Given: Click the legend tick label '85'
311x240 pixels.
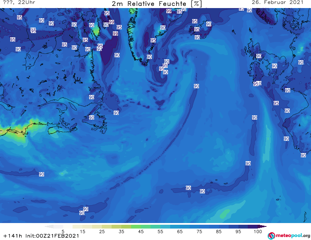Looking at the screenshot, I should [219, 232].
